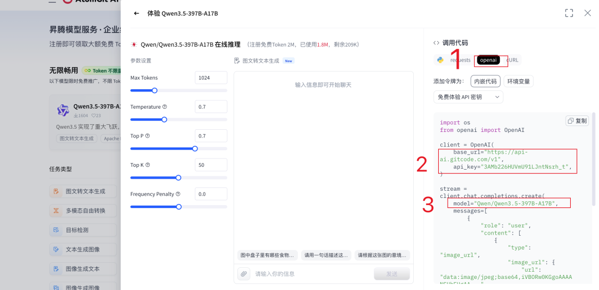Image resolution: width=599 pixels, height=290 pixels.
Task: Choose 内嵌代码 token option
Action: click(485, 82)
